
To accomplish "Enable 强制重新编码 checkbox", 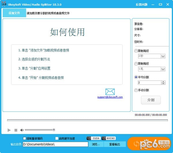I will (x=25, y=138).
